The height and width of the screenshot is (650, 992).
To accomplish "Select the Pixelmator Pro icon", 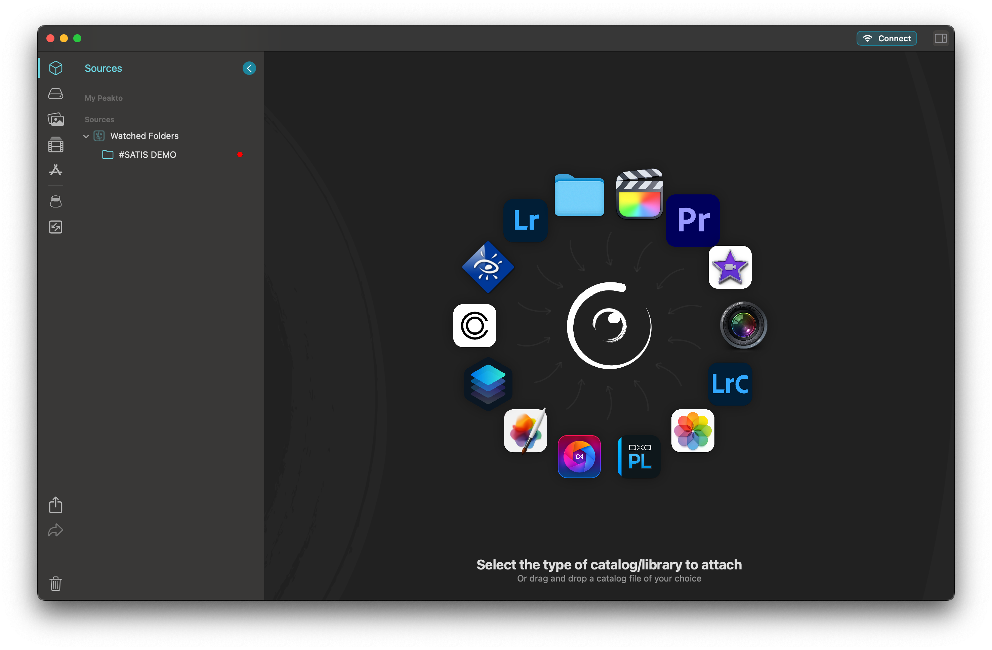I will (x=525, y=430).
